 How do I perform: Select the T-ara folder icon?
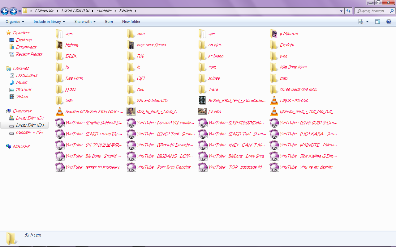point(202,89)
